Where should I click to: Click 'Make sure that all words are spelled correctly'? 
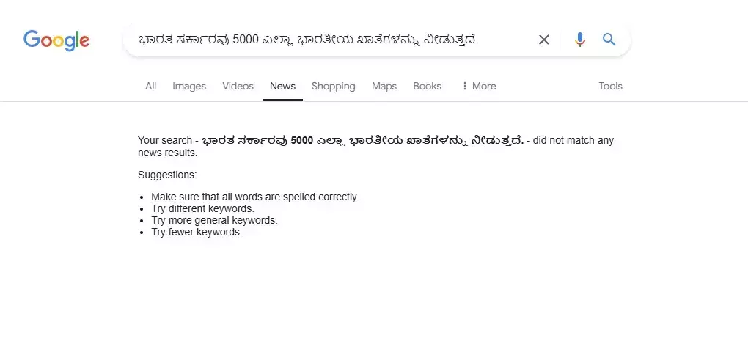click(x=254, y=197)
